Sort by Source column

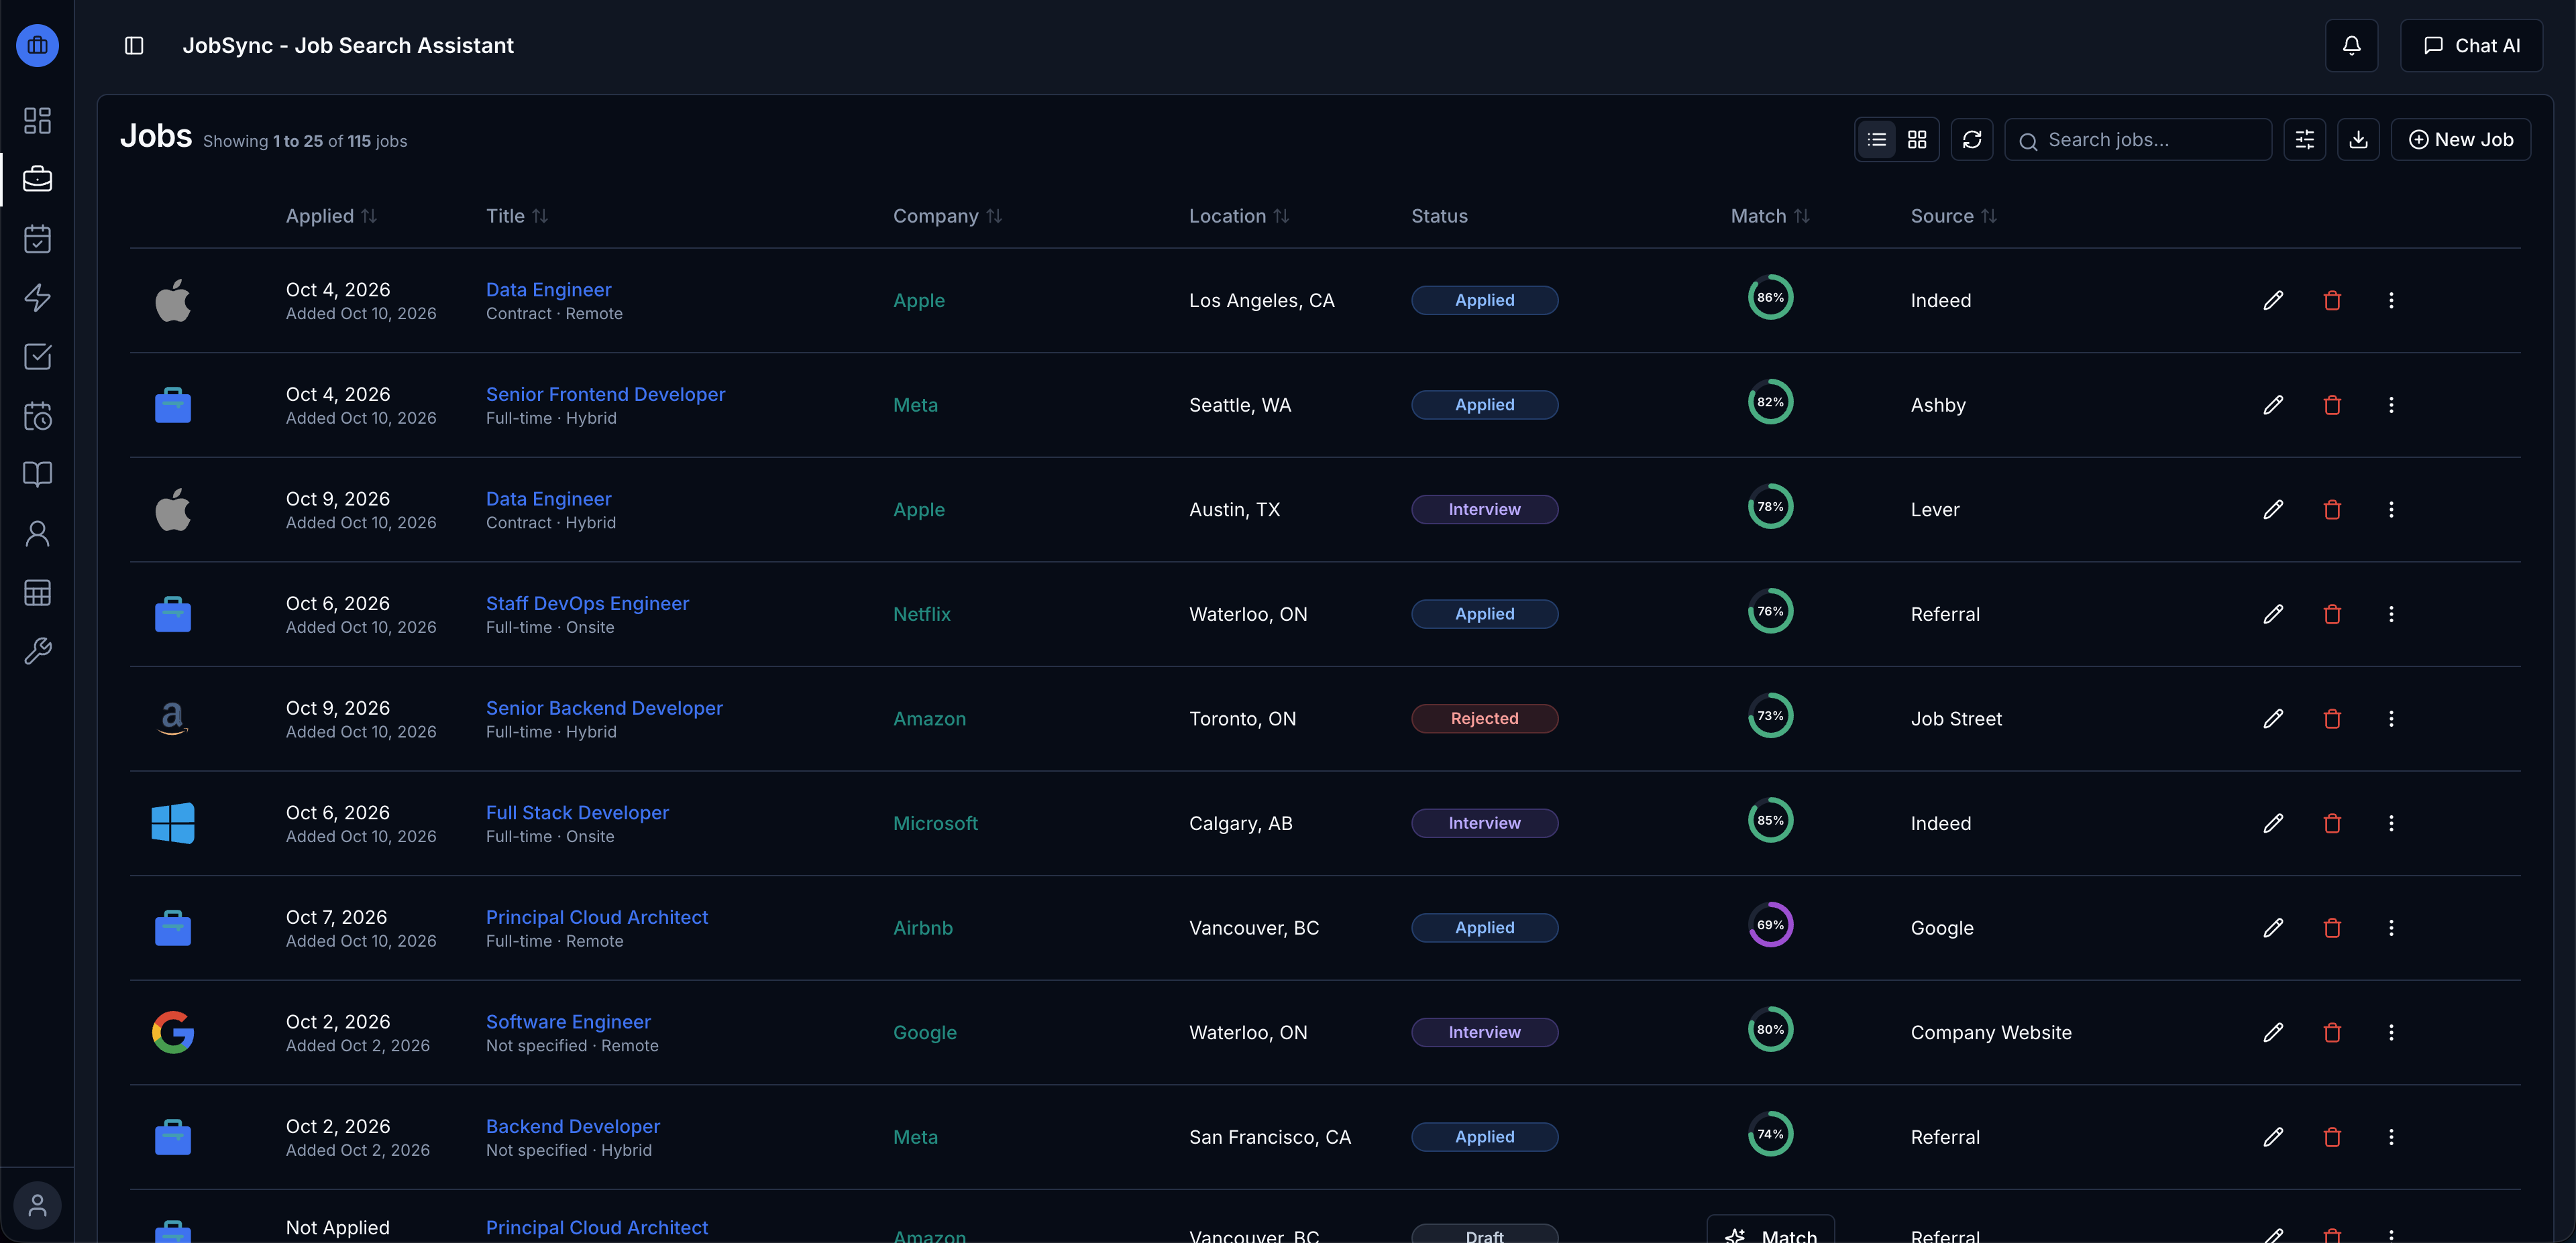coord(1953,217)
